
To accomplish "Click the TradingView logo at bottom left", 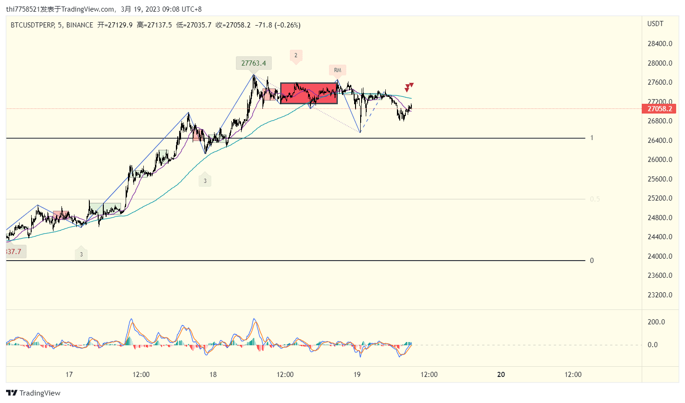I will (33, 393).
